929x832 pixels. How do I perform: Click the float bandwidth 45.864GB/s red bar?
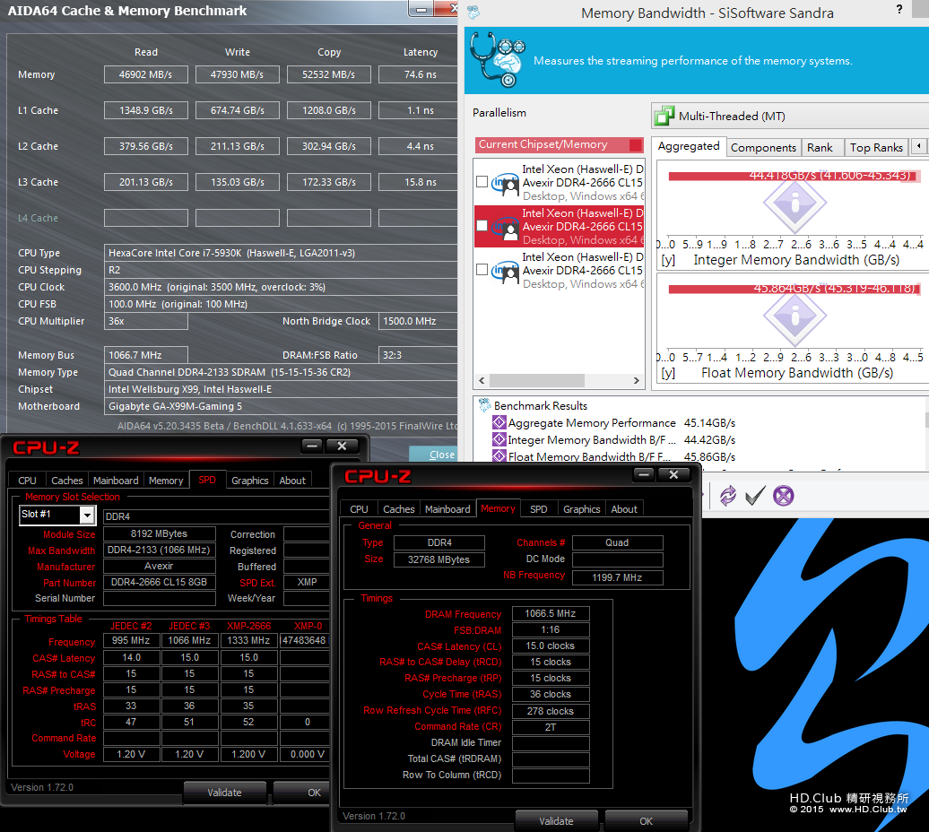tap(793, 289)
